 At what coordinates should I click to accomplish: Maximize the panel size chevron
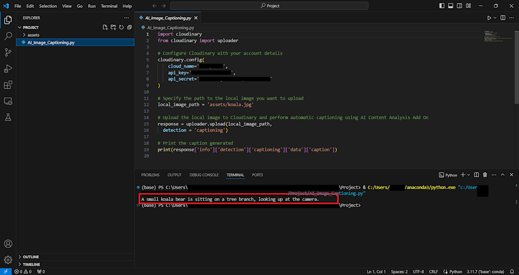point(503,175)
